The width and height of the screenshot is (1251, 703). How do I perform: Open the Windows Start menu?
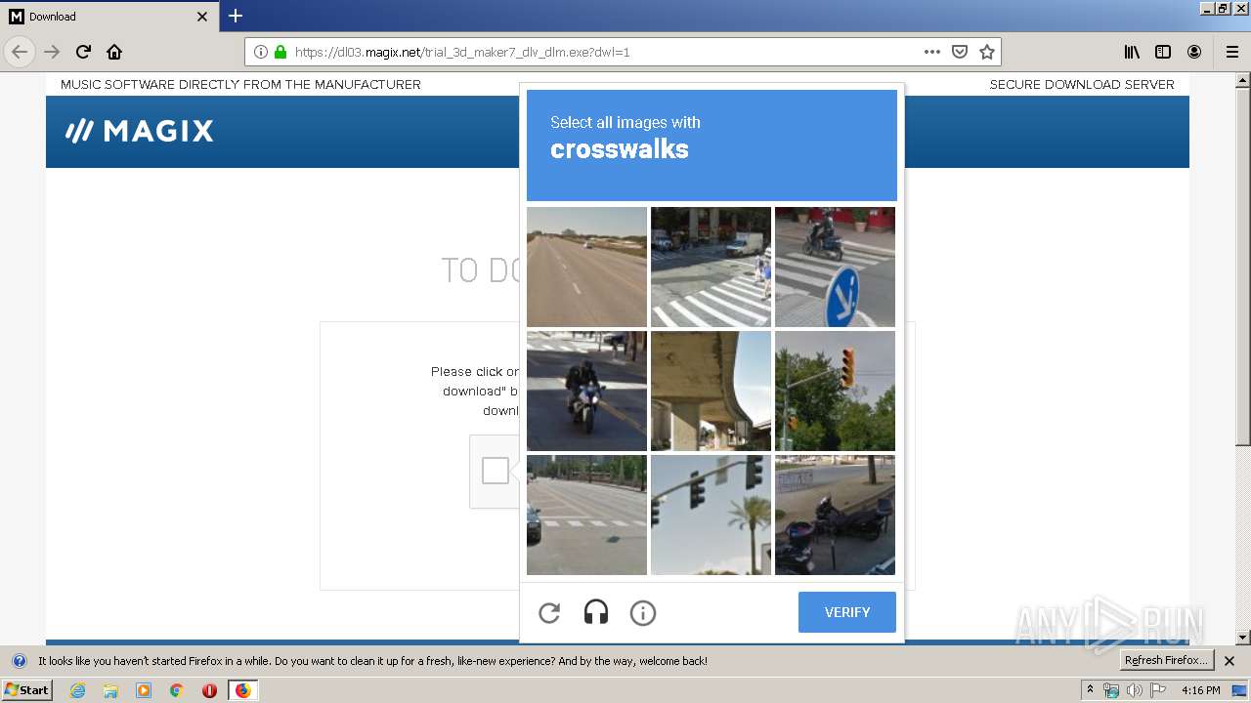[x=26, y=690]
